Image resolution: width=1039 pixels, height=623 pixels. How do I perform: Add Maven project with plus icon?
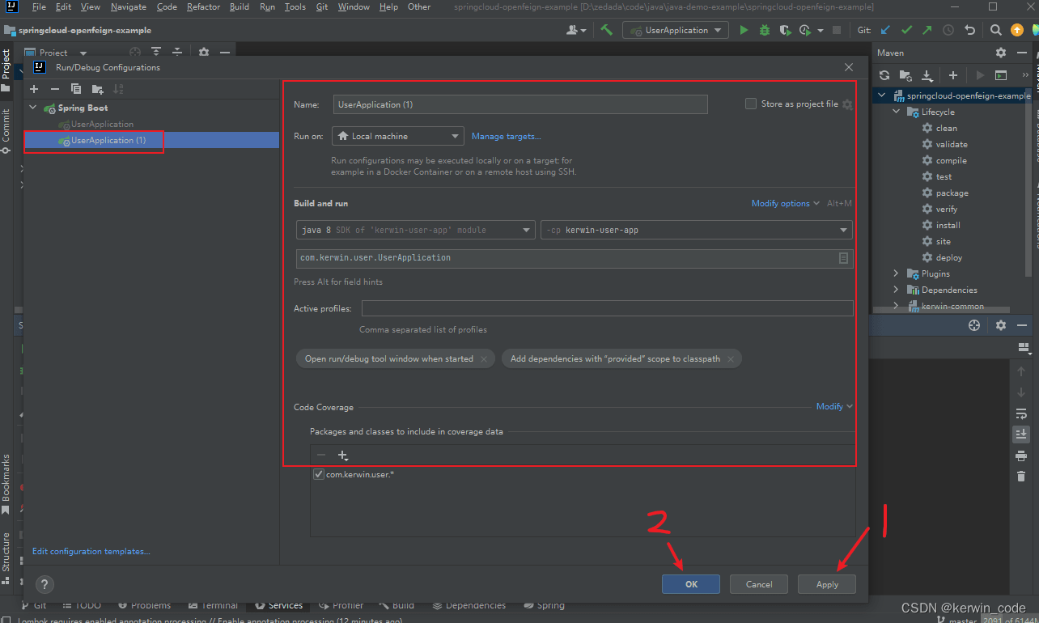[953, 75]
